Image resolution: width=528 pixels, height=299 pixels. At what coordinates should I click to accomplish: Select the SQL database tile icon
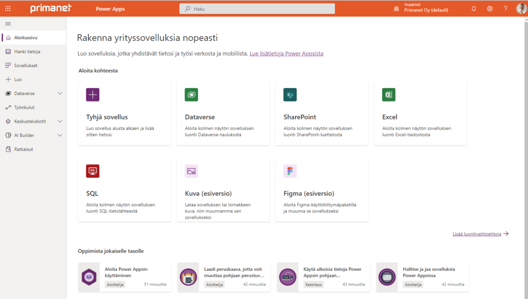coord(93,171)
